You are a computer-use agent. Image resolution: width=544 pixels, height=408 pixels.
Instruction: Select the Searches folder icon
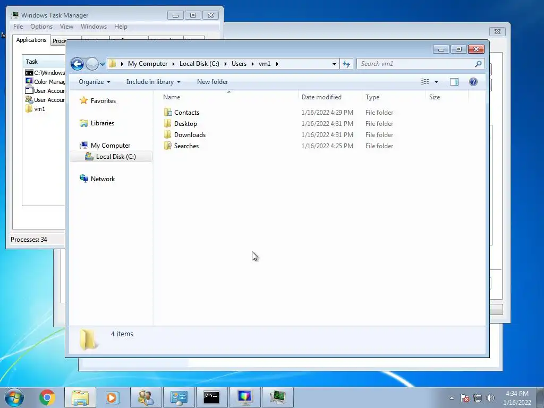168,146
